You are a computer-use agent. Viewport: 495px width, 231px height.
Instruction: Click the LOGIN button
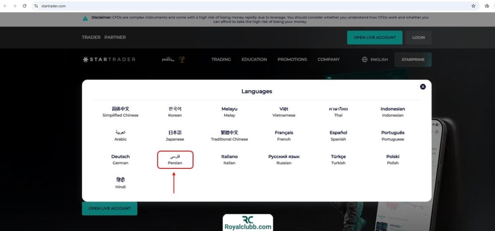coord(418,38)
